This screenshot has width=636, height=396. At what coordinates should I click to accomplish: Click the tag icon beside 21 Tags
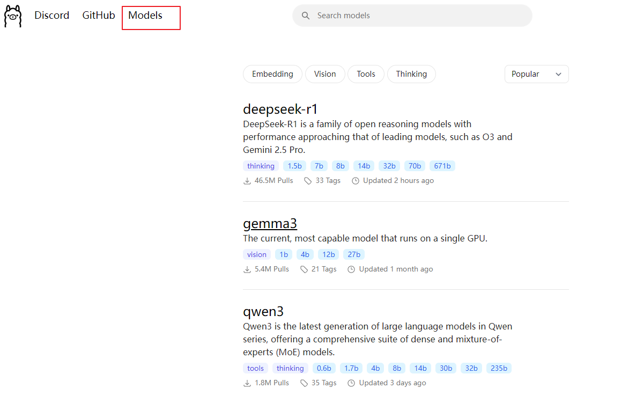click(x=304, y=269)
